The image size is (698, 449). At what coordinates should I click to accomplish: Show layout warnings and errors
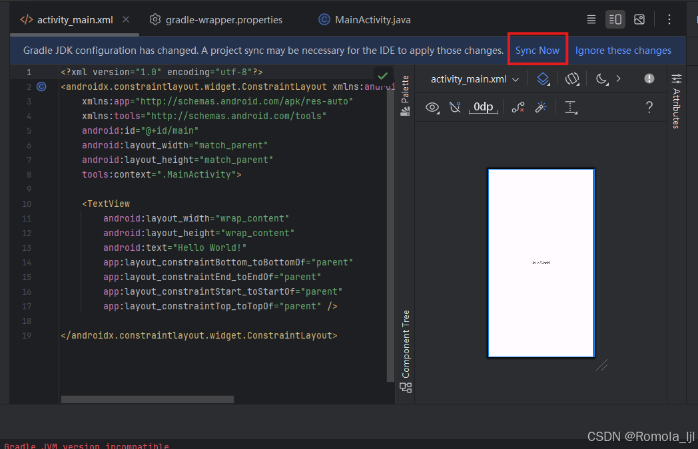649,78
